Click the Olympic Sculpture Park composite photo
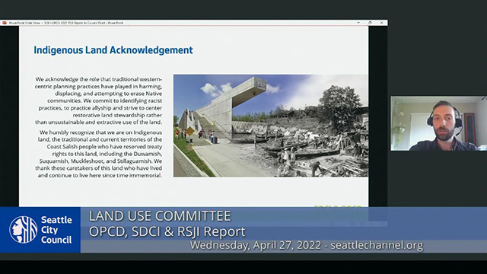This screenshot has height=274, width=487. pos(271,126)
